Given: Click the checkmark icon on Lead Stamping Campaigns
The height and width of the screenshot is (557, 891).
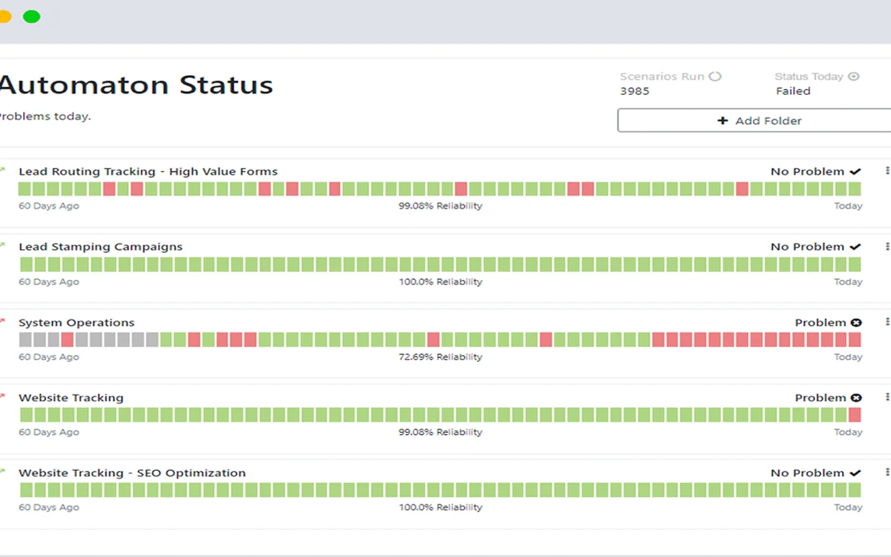Looking at the screenshot, I should pos(855,247).
